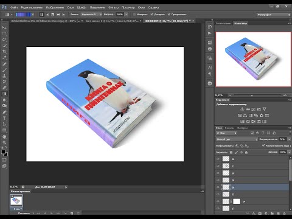Select the Eyedropper tool
The image size is (292, 219).
tap(4, 58)
